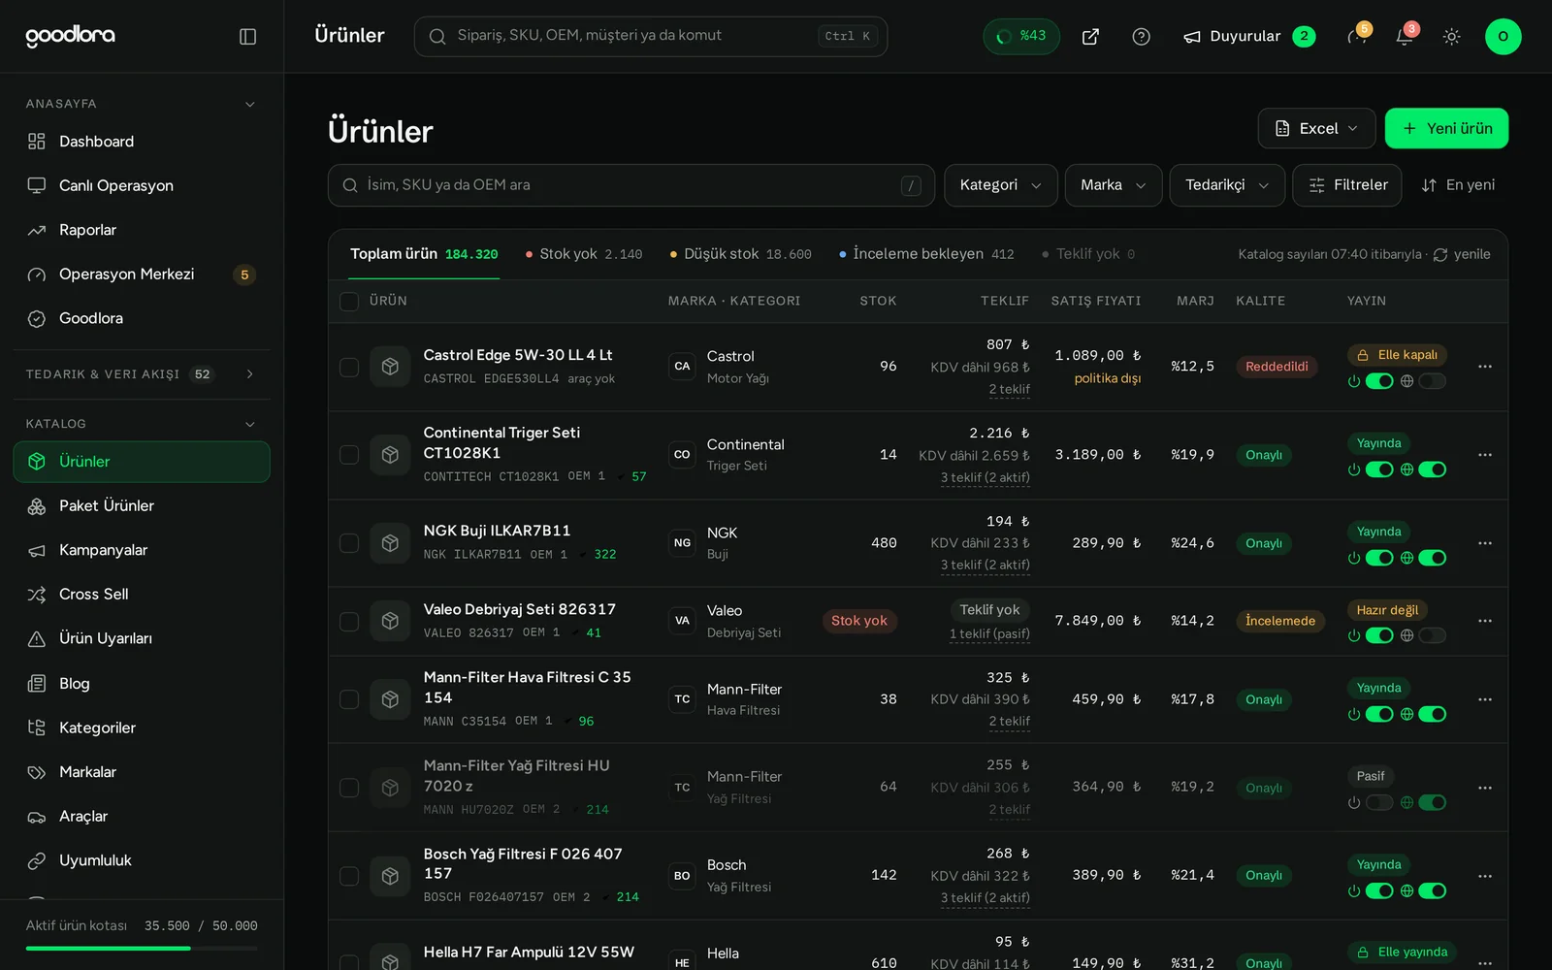The height and width of the screenshot is (970, 1552).
Task: Expand the Excel export dropdown
Action: [x=1316, y=128]
